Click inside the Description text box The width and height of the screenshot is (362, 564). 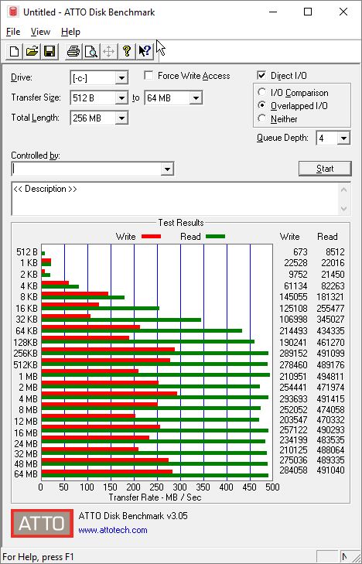[x=176, y=199]
